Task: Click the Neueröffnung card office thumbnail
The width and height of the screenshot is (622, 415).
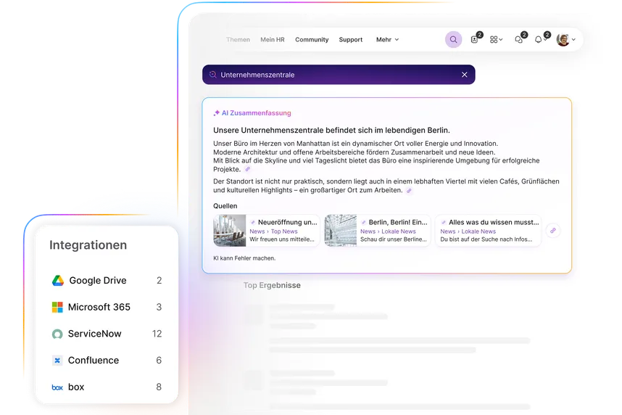Action: coord(229,231)
